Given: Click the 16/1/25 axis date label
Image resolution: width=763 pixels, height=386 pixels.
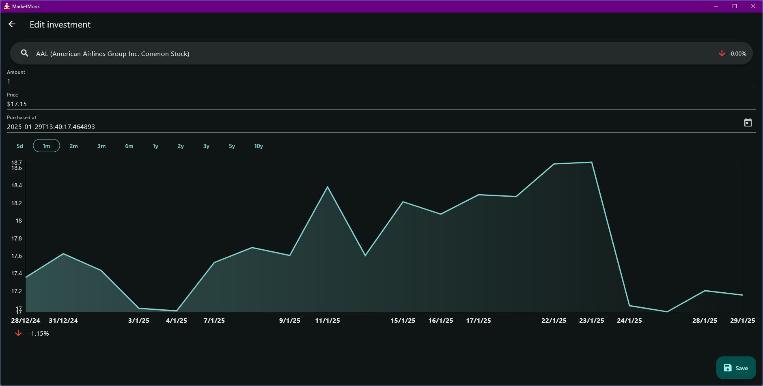Looking at the screenshot, I should (441, 320).
